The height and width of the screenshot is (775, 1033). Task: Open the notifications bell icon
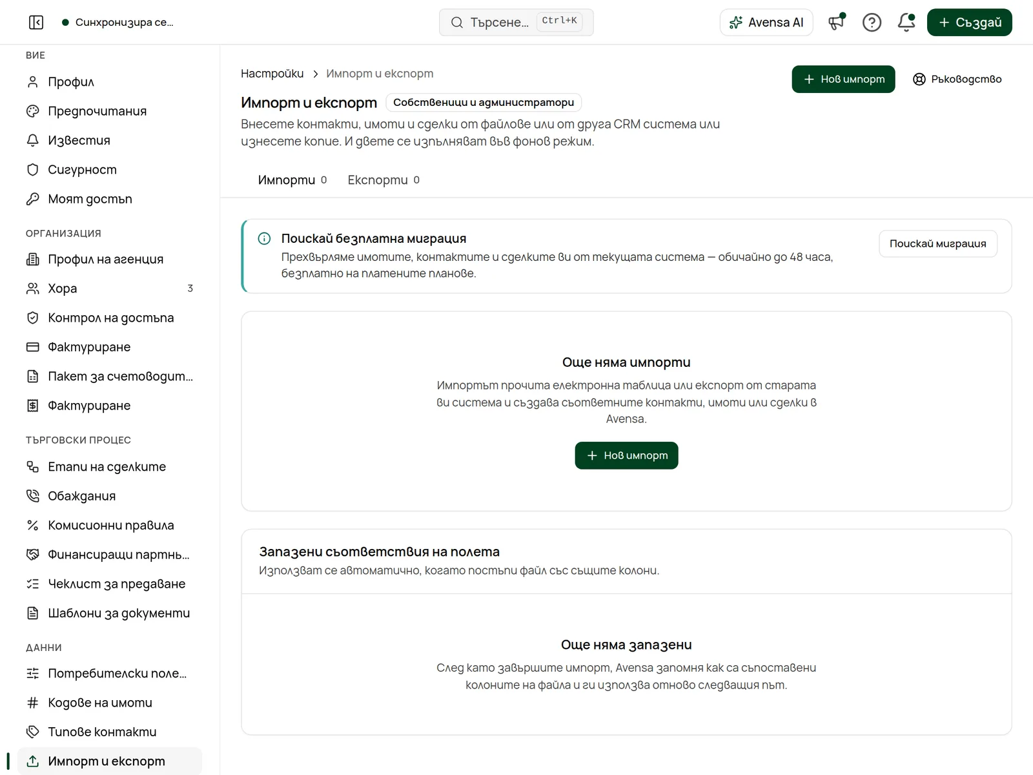(906, 23)
